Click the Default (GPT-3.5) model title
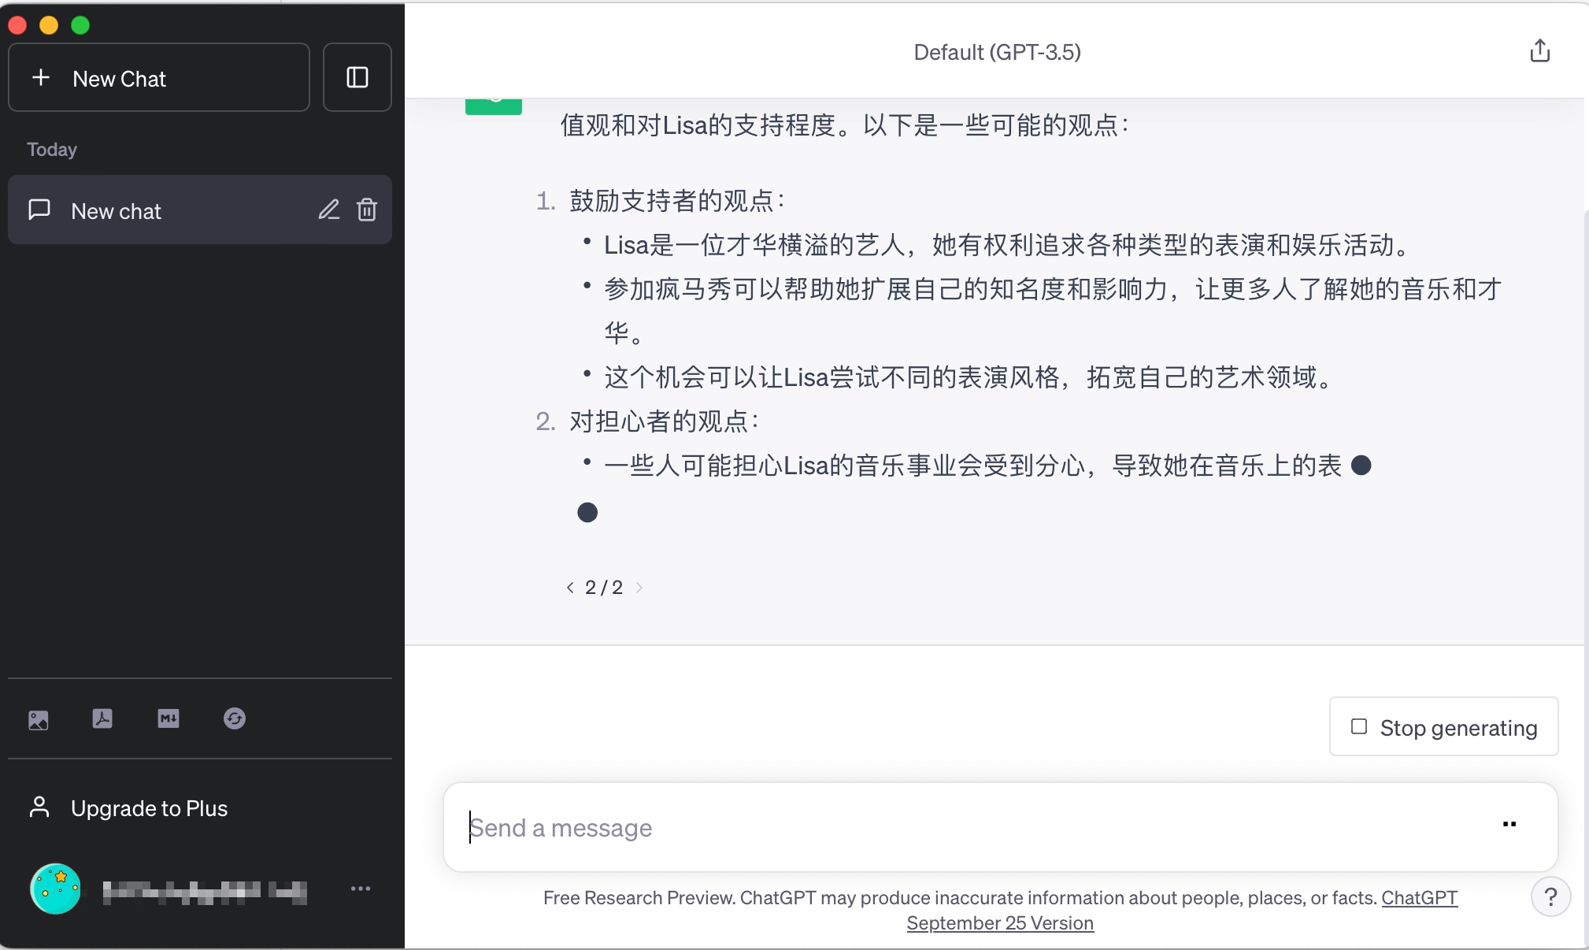The width and height of the screenshot is (1589, 950). click(x=997, y=52)
